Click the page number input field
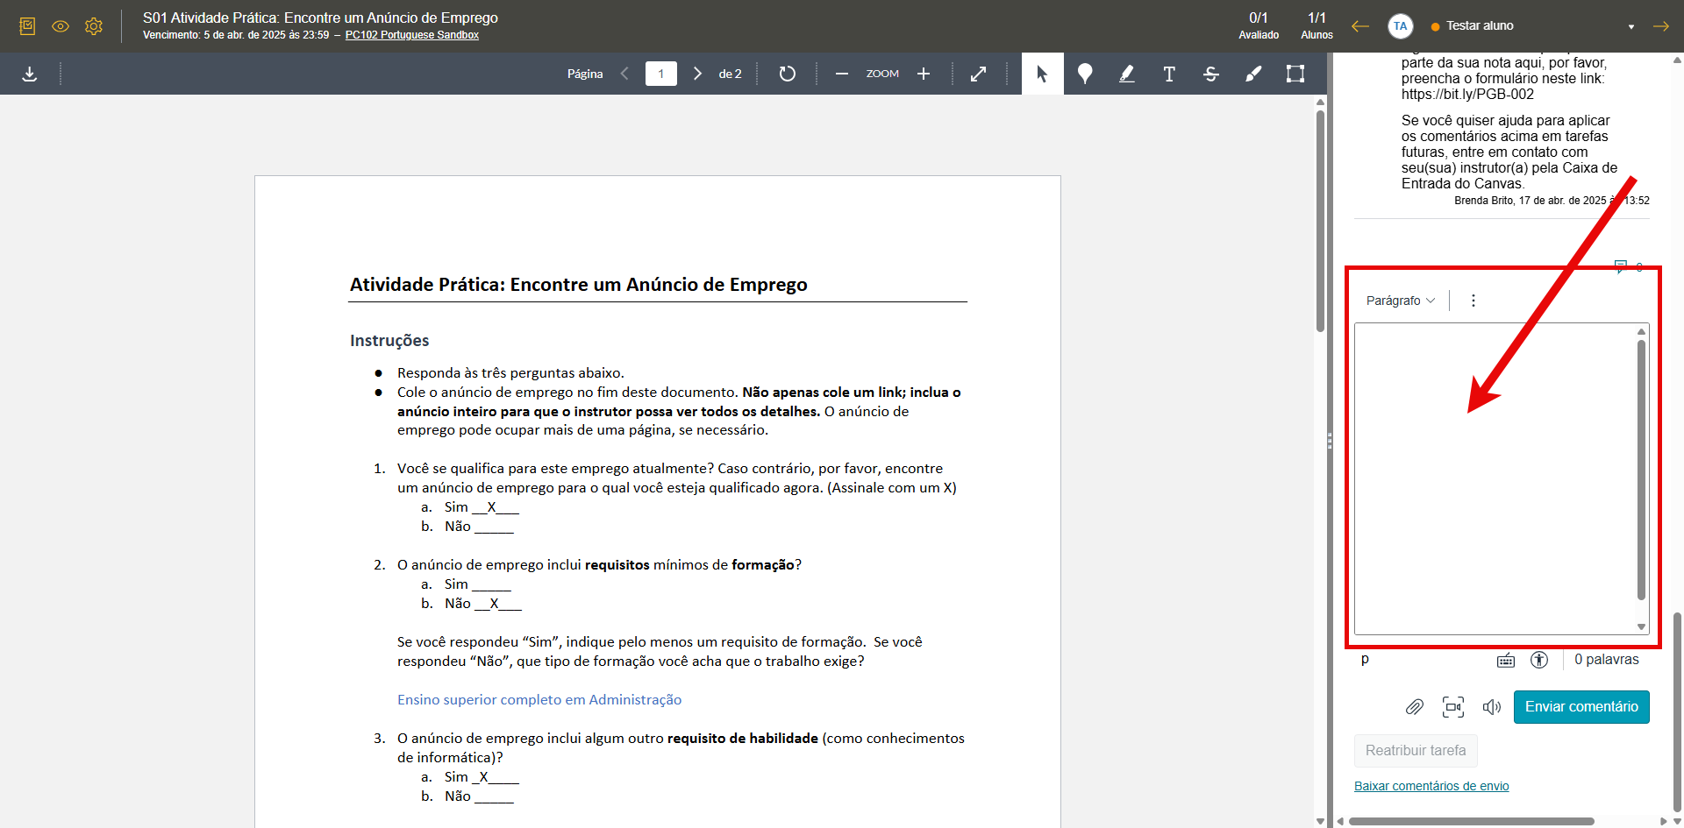The image size is (1684, 828). click(x=661, y=74)
